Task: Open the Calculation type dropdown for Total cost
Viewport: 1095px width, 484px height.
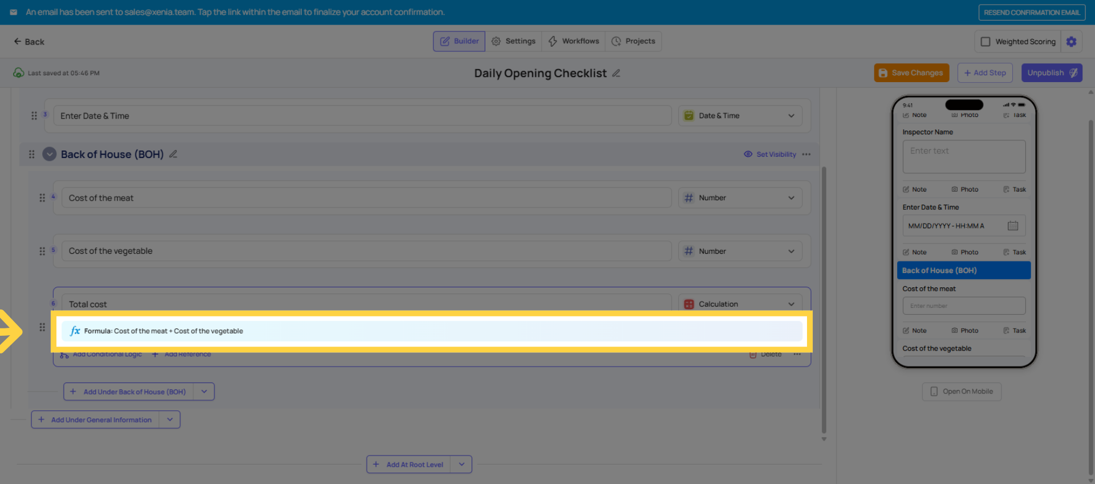Action: [x=740, y=304]
